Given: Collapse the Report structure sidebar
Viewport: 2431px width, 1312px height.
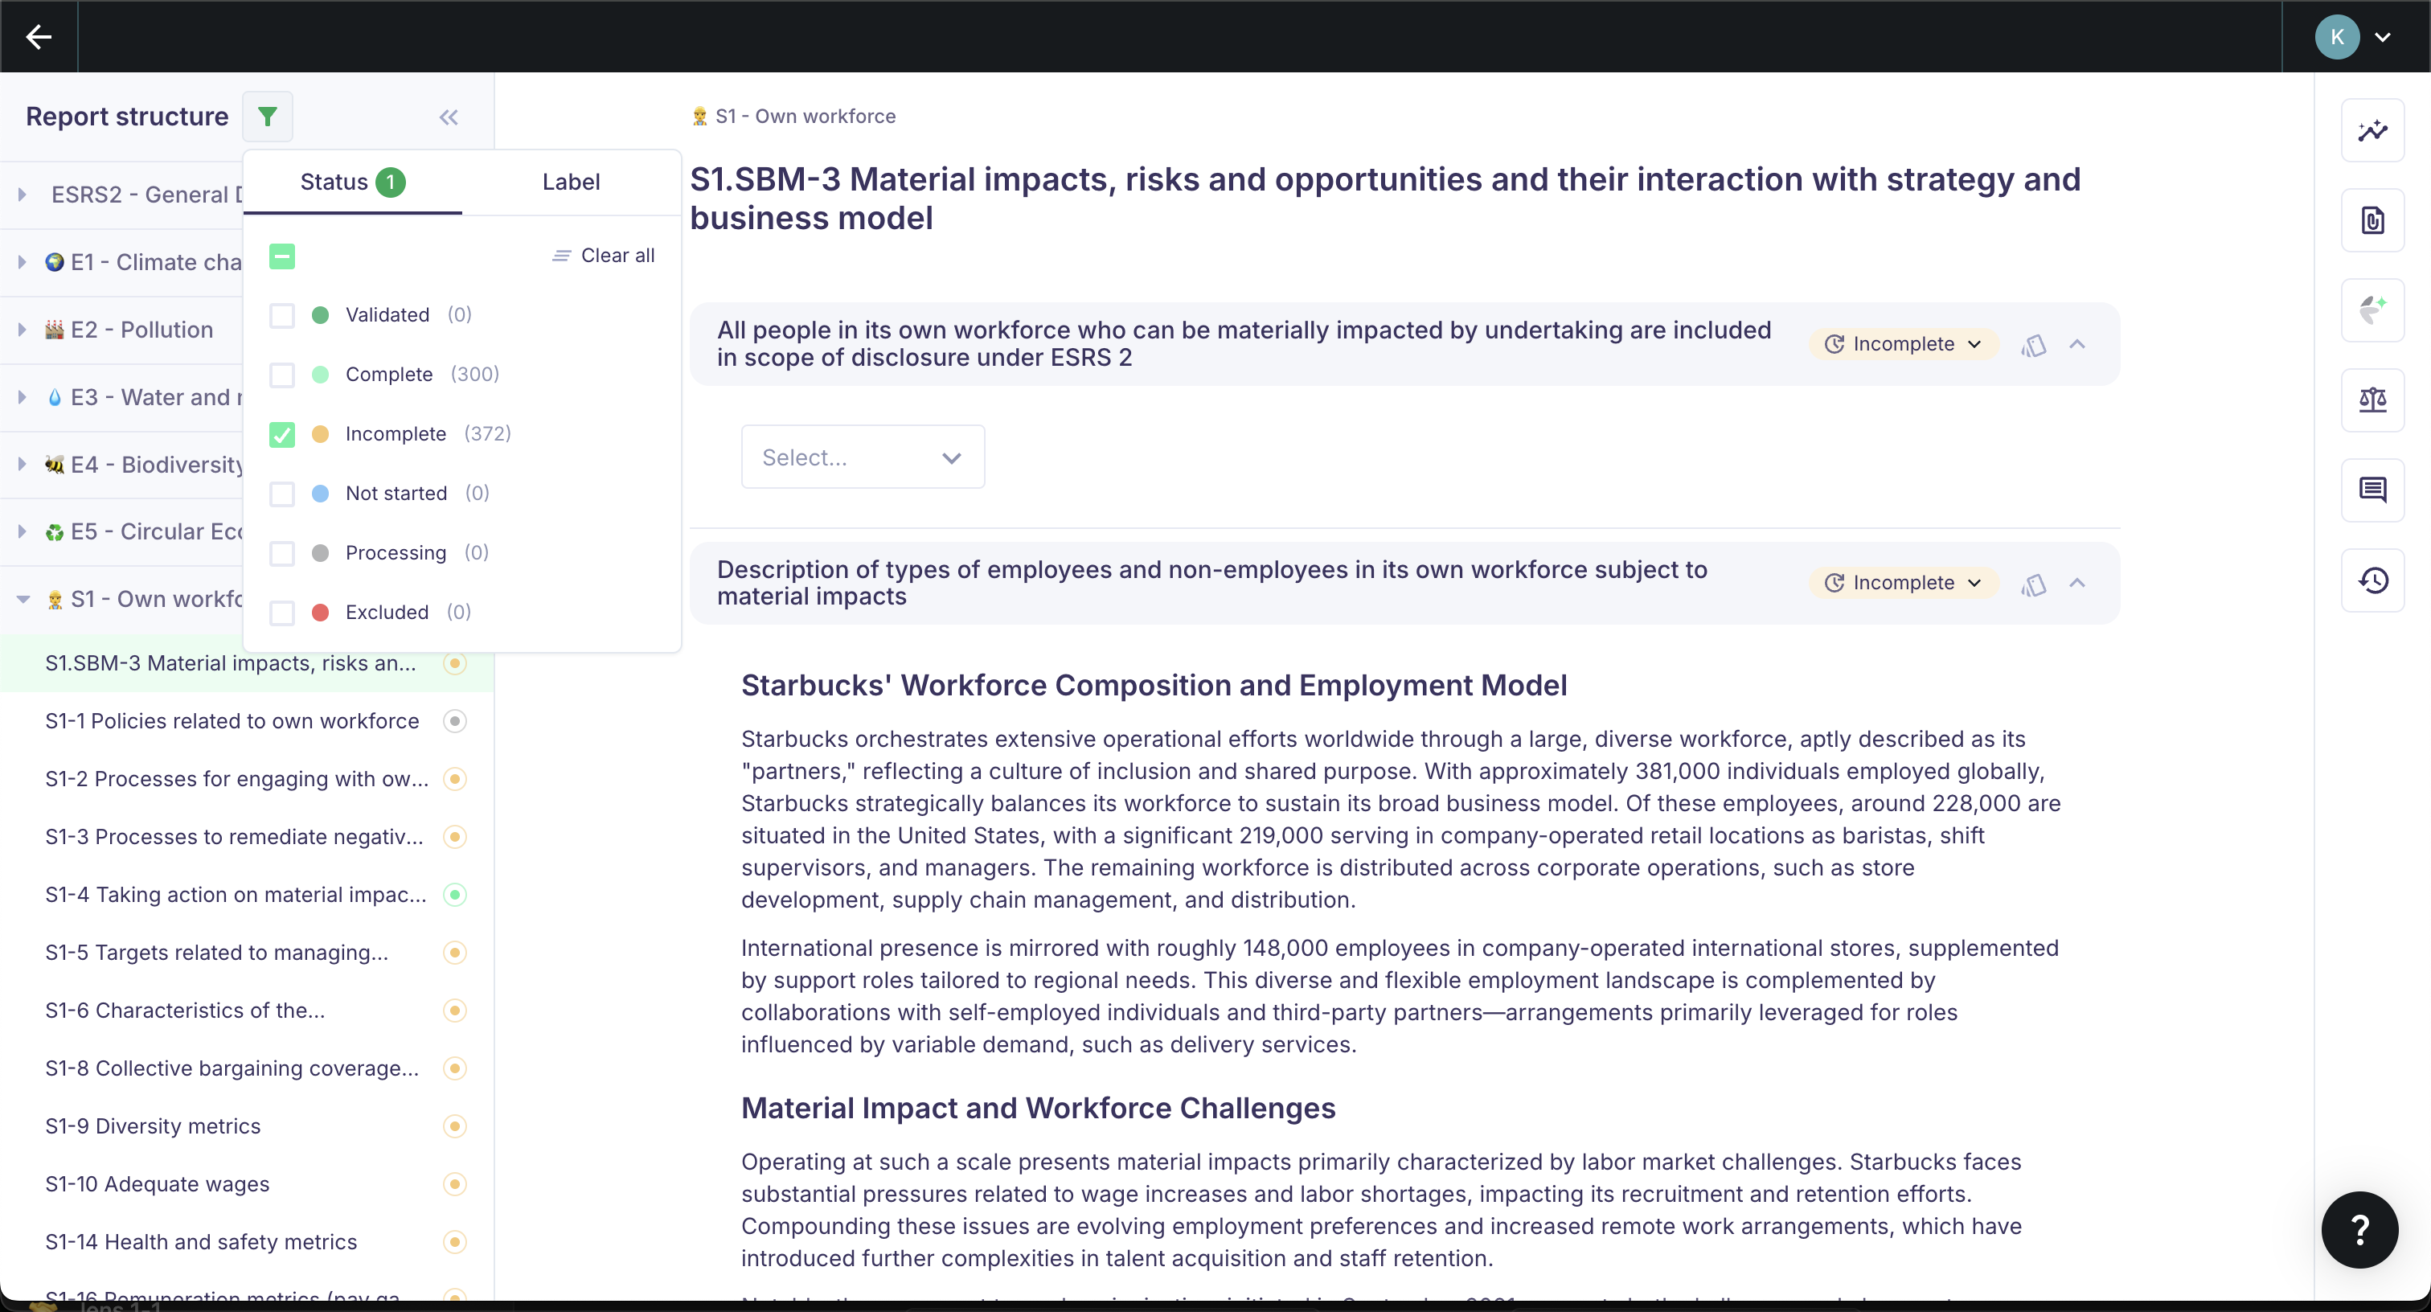Looking at the screenshot, I should [x=449, y=117].
